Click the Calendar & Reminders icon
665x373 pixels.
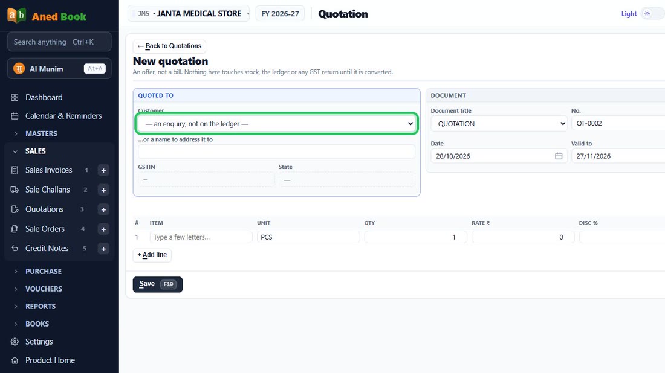pos(15,116)
